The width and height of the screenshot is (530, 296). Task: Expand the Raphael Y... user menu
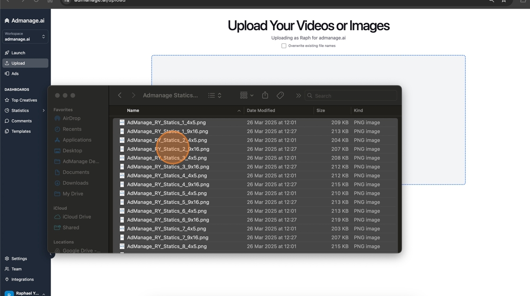tap(25, 293)
